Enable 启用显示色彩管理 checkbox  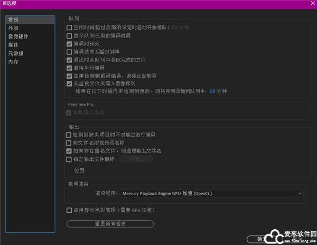tap(69, 210)
